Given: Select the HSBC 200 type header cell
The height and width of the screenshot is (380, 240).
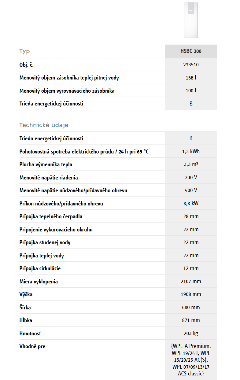Looking at the screenshot, I should (x=191, y=51).
